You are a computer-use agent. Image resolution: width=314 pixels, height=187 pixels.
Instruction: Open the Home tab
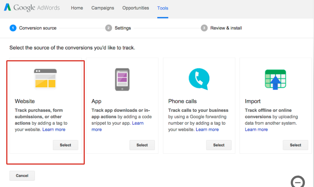click(x=77, y=8)
